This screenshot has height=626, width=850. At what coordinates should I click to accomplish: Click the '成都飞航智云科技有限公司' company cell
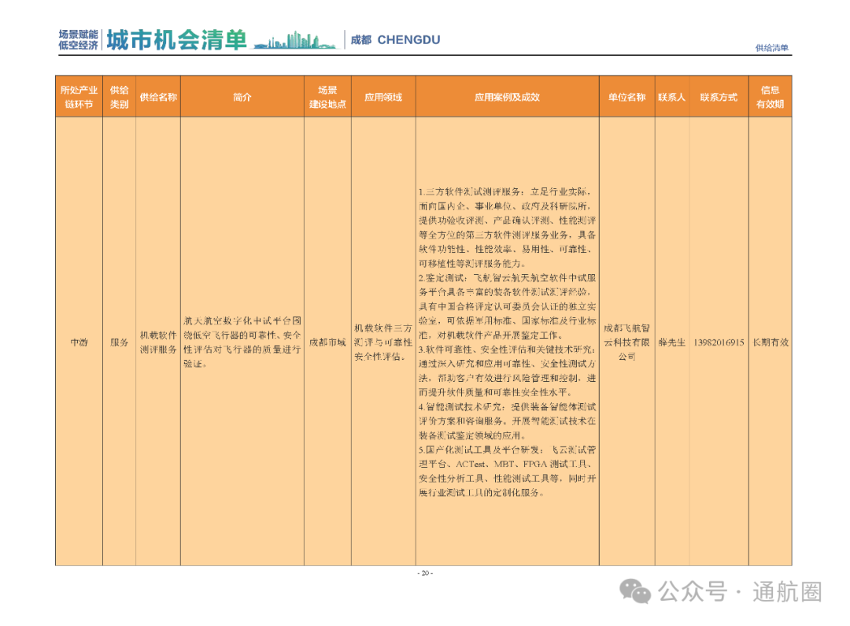626,343
